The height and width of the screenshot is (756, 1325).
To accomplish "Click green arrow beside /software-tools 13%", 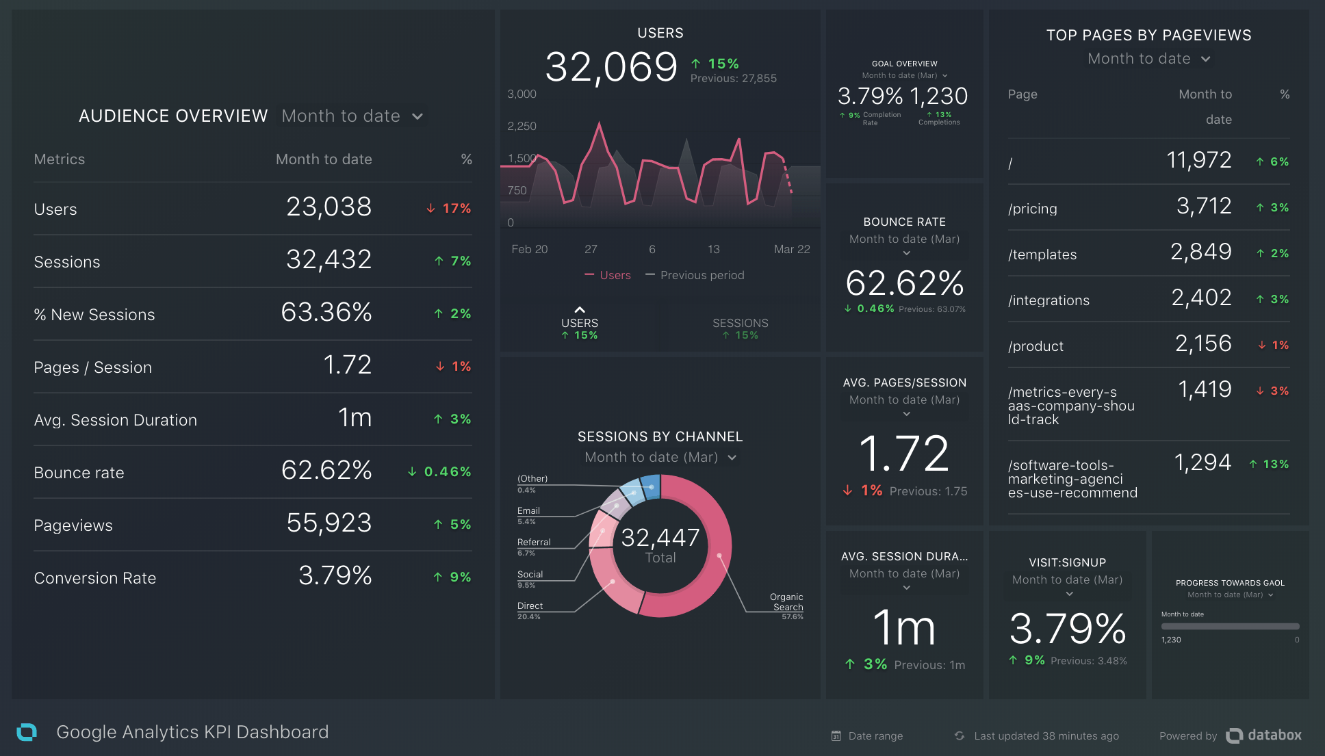I will pos(1253,465).
